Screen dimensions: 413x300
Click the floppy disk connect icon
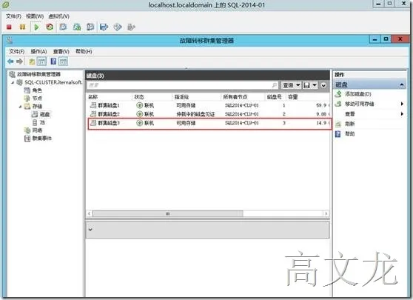tap(104, 27)
